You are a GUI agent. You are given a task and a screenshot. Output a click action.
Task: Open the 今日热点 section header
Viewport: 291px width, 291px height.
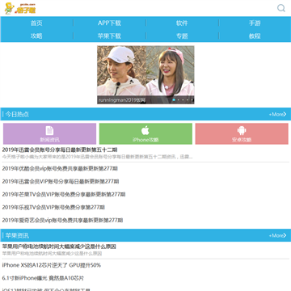click(17, 114)
